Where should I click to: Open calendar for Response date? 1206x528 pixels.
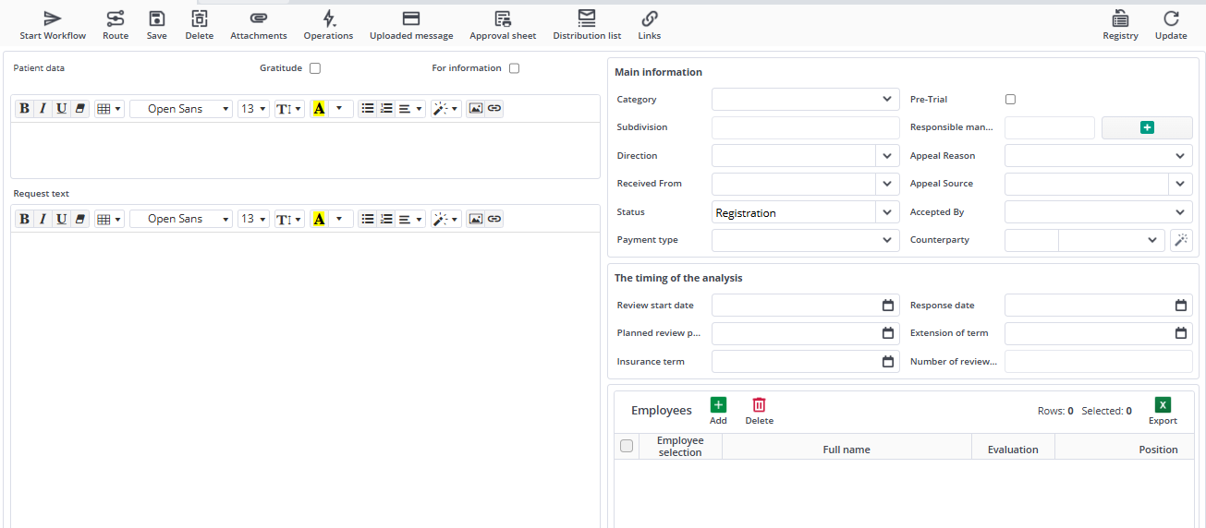(1181, 306)
